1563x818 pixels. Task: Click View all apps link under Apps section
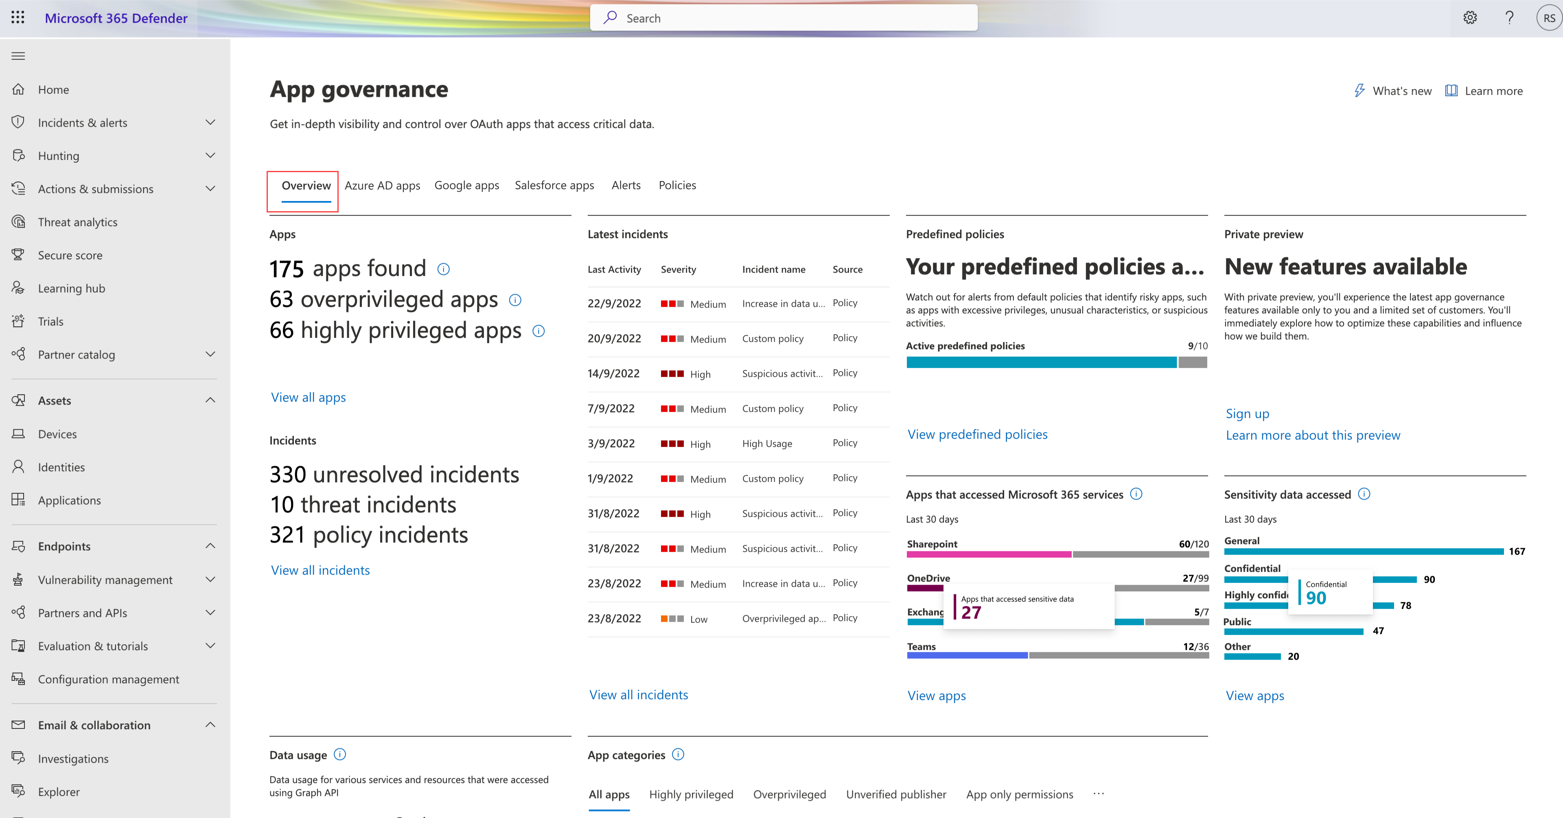[x=308, y=396]
